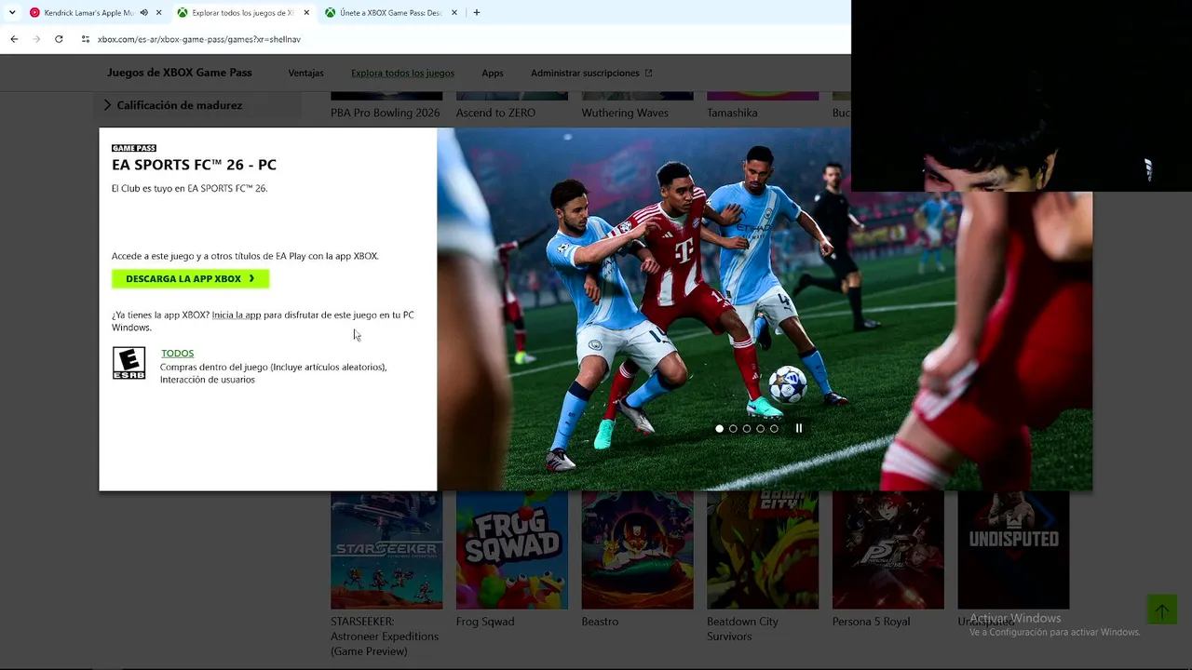Image resolution: width=1192 pixels, height=670 pixels.
Task: Open the Apps navigation item
Action: (493, 74)
